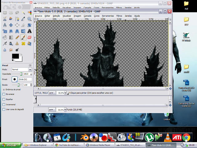Image resolution: width=197 pixels, height=148 pixels.
Task: Click the Circle (11) brush preview thumbnail
Action: [14, 79]
